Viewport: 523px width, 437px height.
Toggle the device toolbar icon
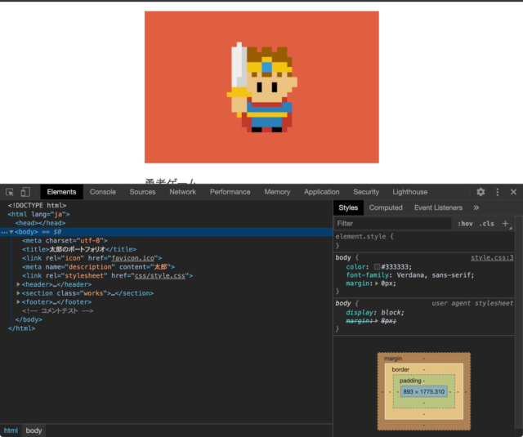(x=25, y=192)
